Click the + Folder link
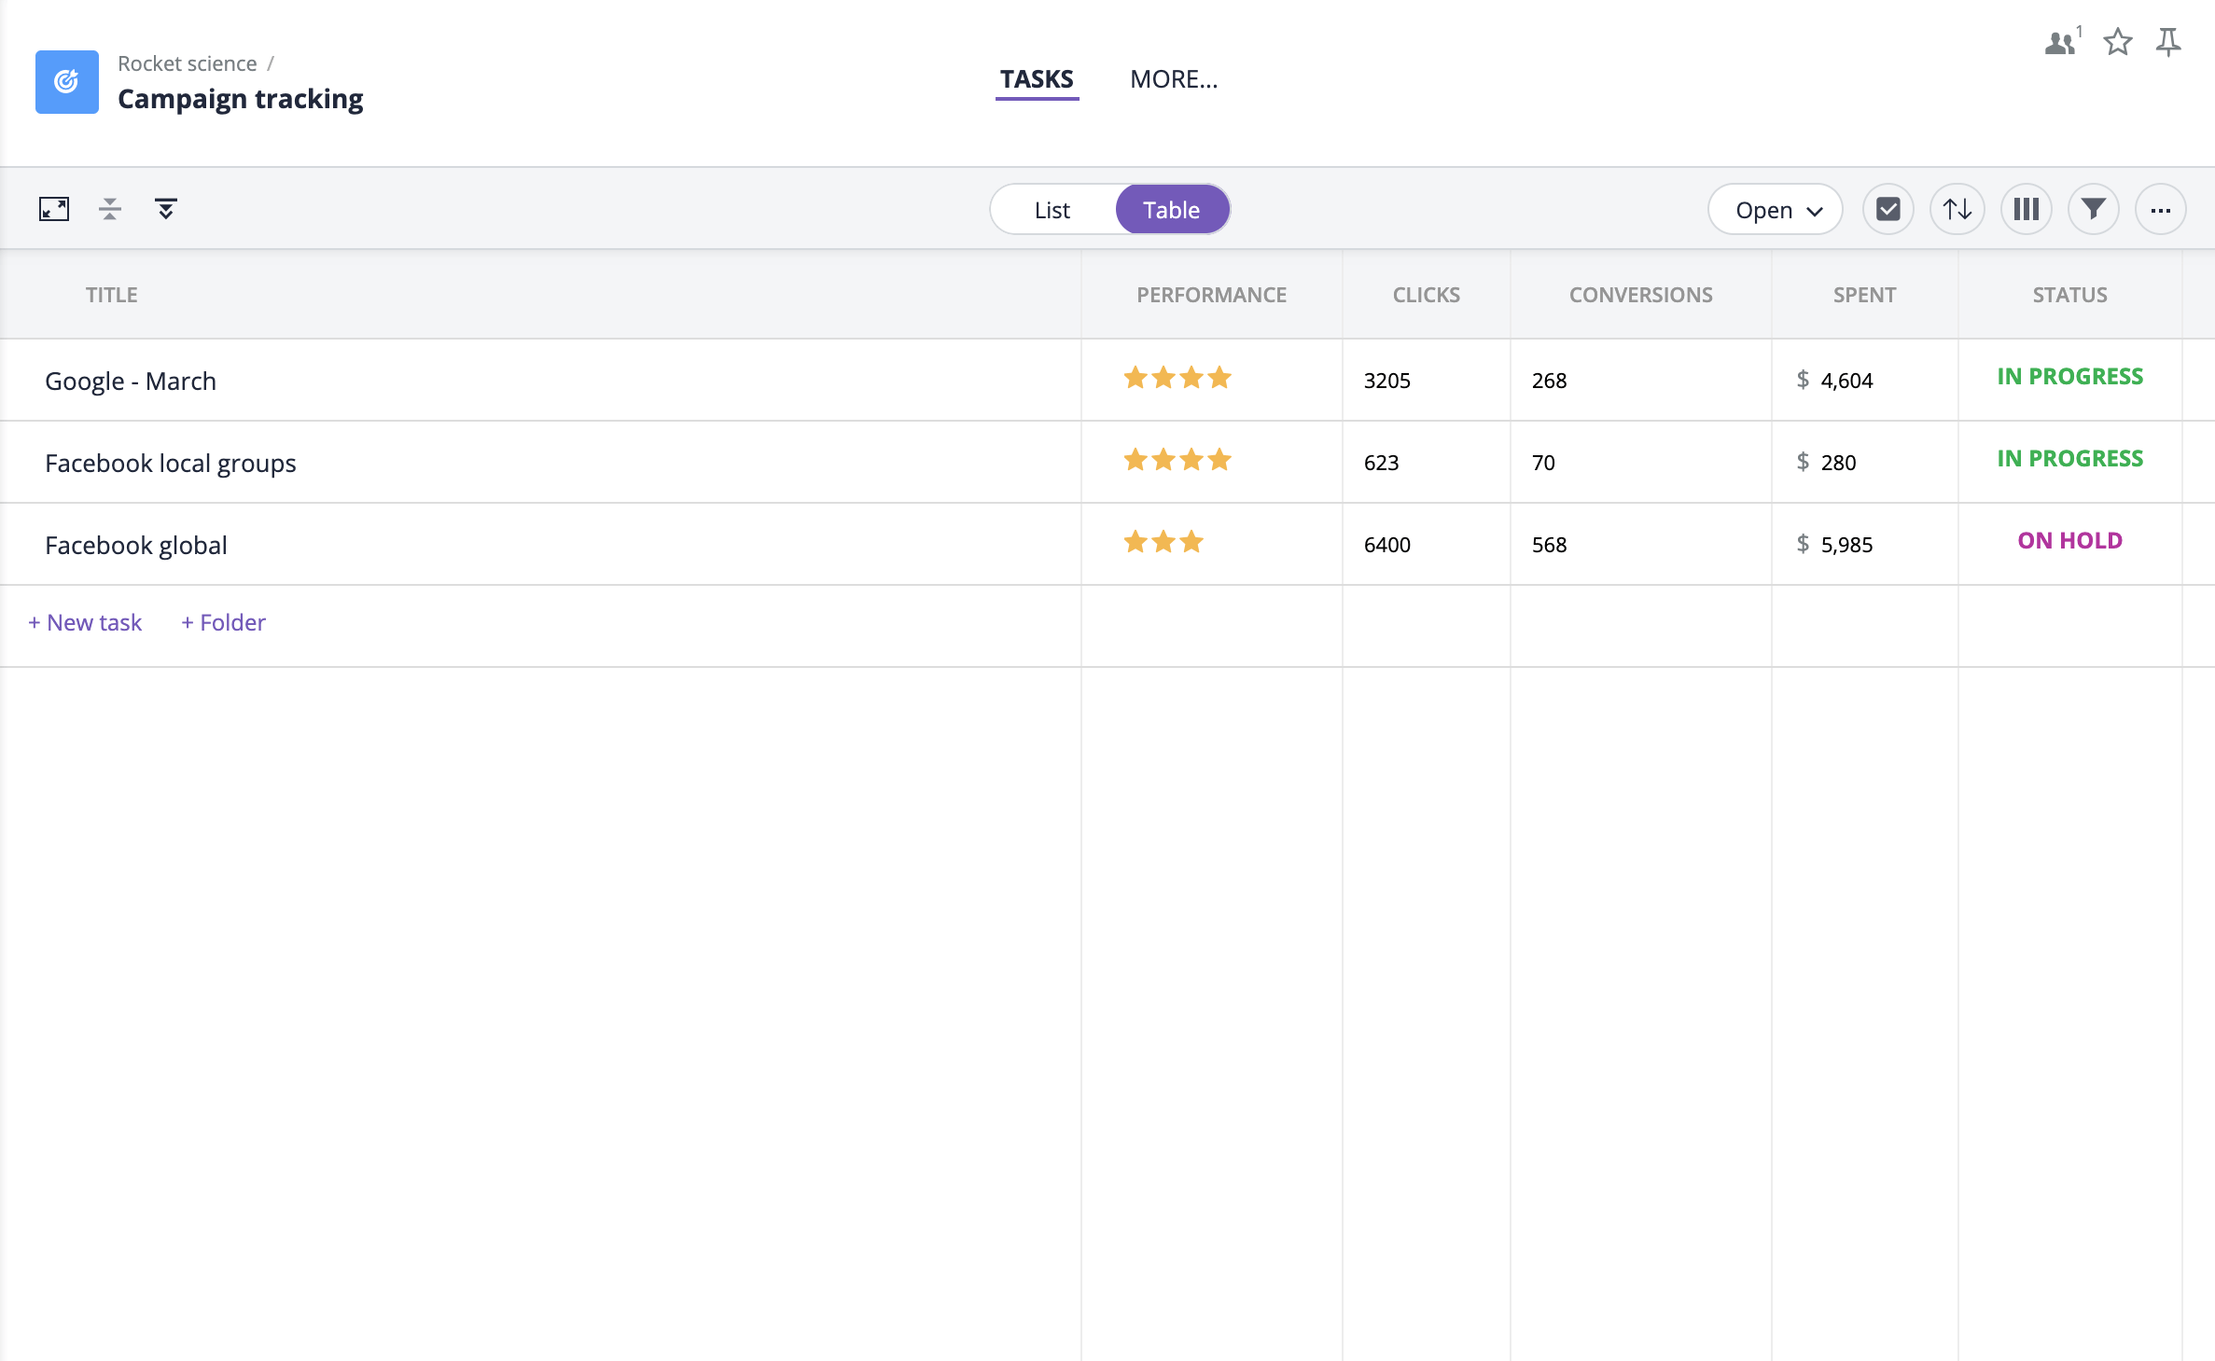Viewport: 2215px width, 1361px height. pos(223,620)
